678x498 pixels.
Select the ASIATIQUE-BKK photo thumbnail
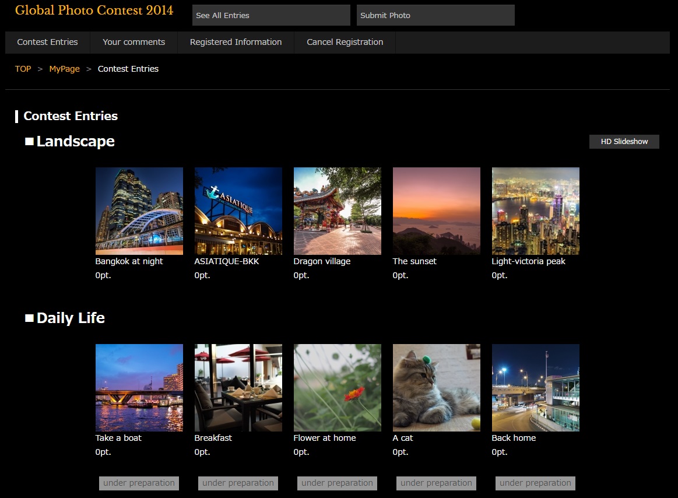tap(238, 211)
